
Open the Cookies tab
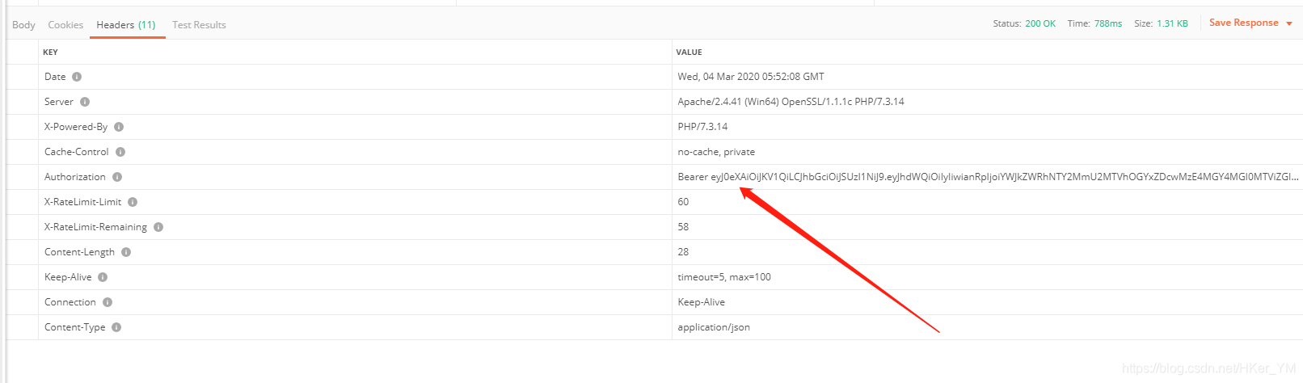(x=65, y=25)
